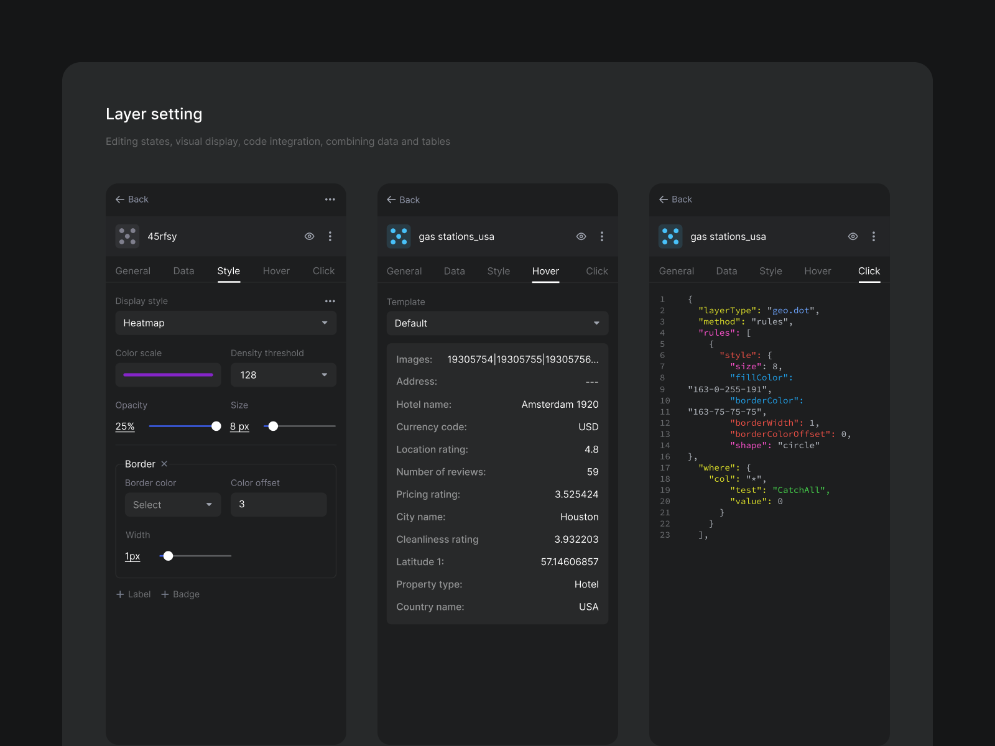Hide the gas stations_usa layer in the middle panel
Image resolution: width=995 pixels, height=746 pixels.
581,236
